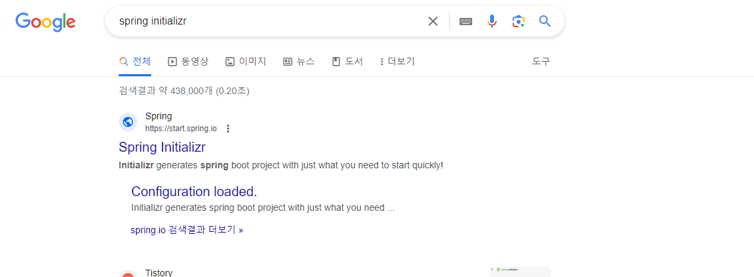Viewport: 754px width, 277px height.
Task: Search by image with Google Lens
Action: pos(518,21)
